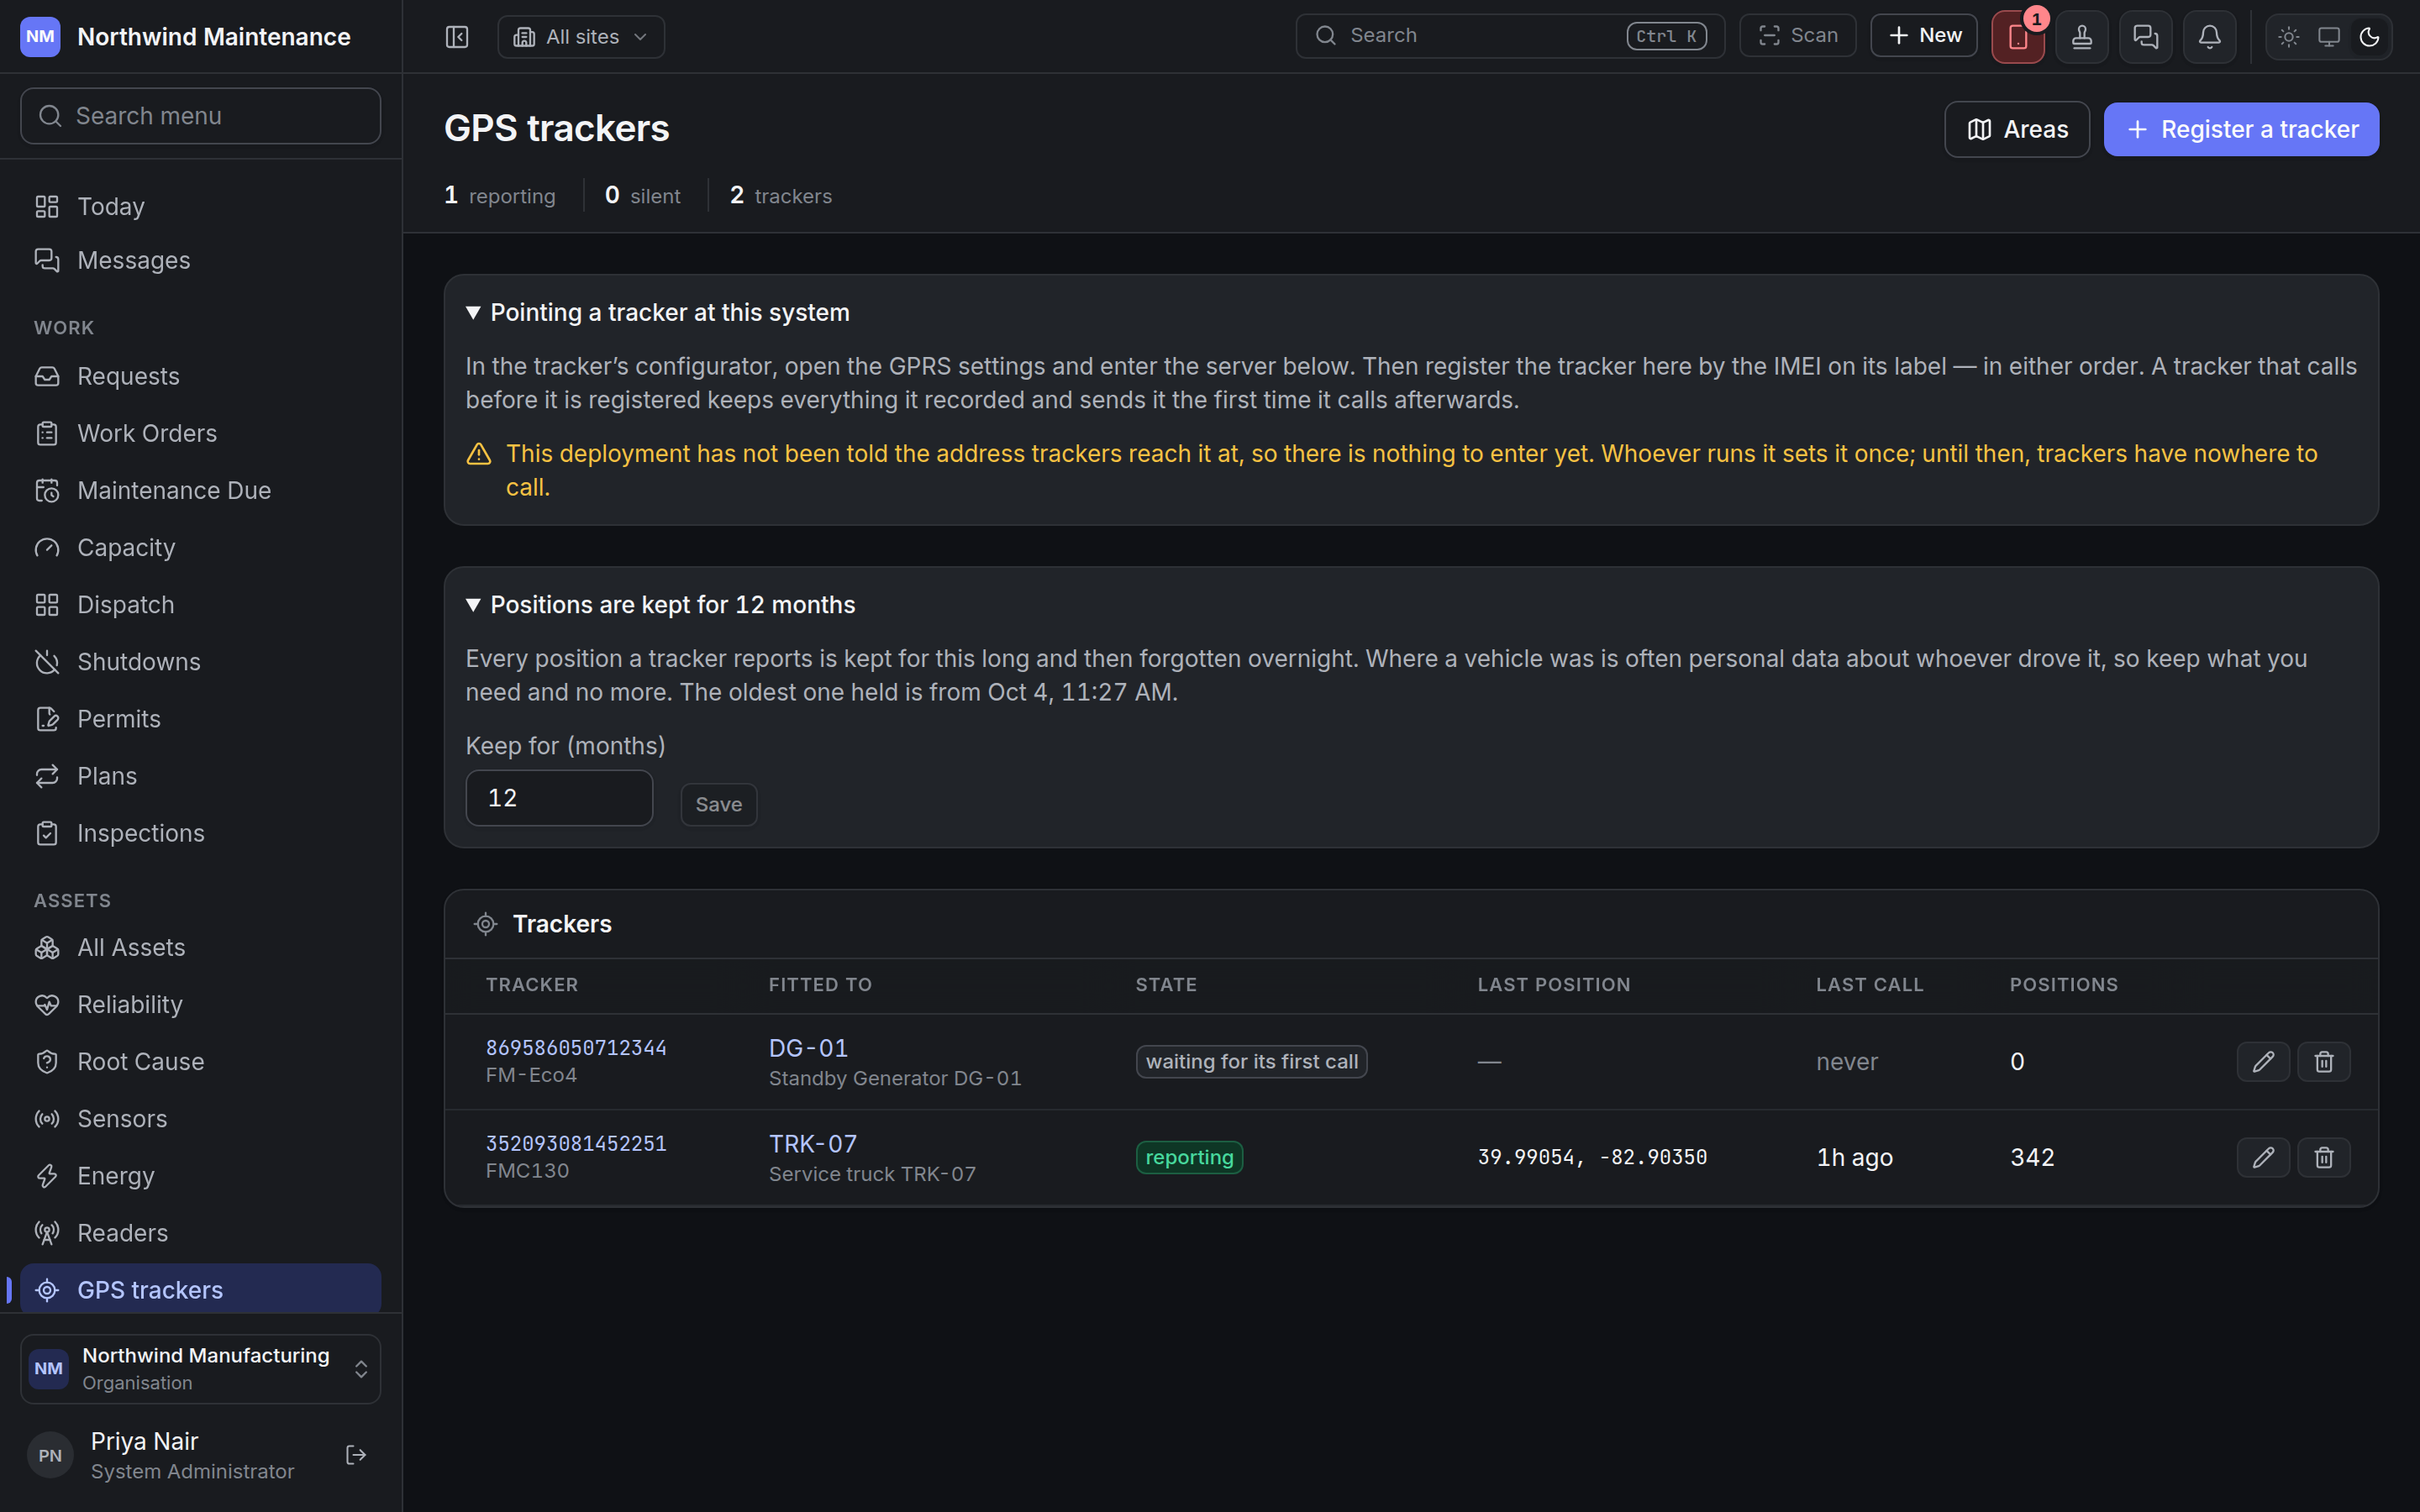Switch to light theme sun icon
The height and width of the screenshot is (1512, 2420).
2289,37
